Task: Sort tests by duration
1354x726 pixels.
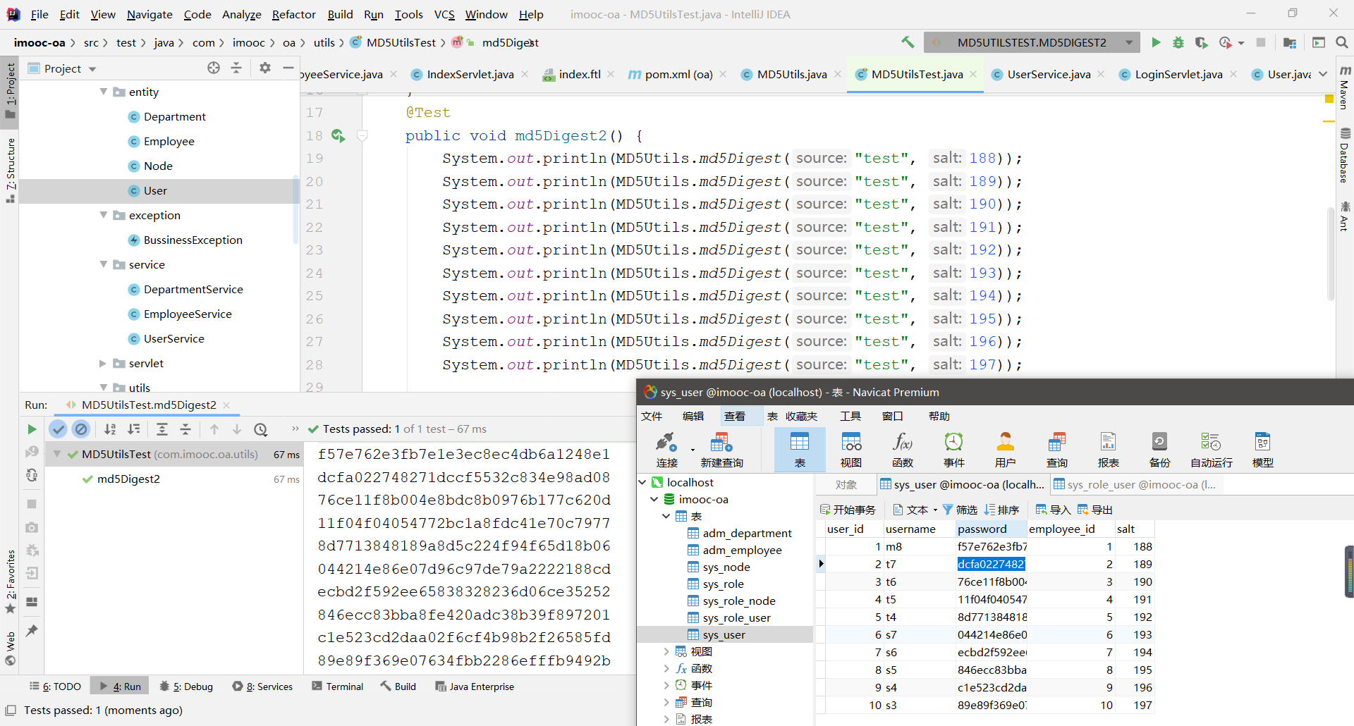Action: click(x=133, y=429)
